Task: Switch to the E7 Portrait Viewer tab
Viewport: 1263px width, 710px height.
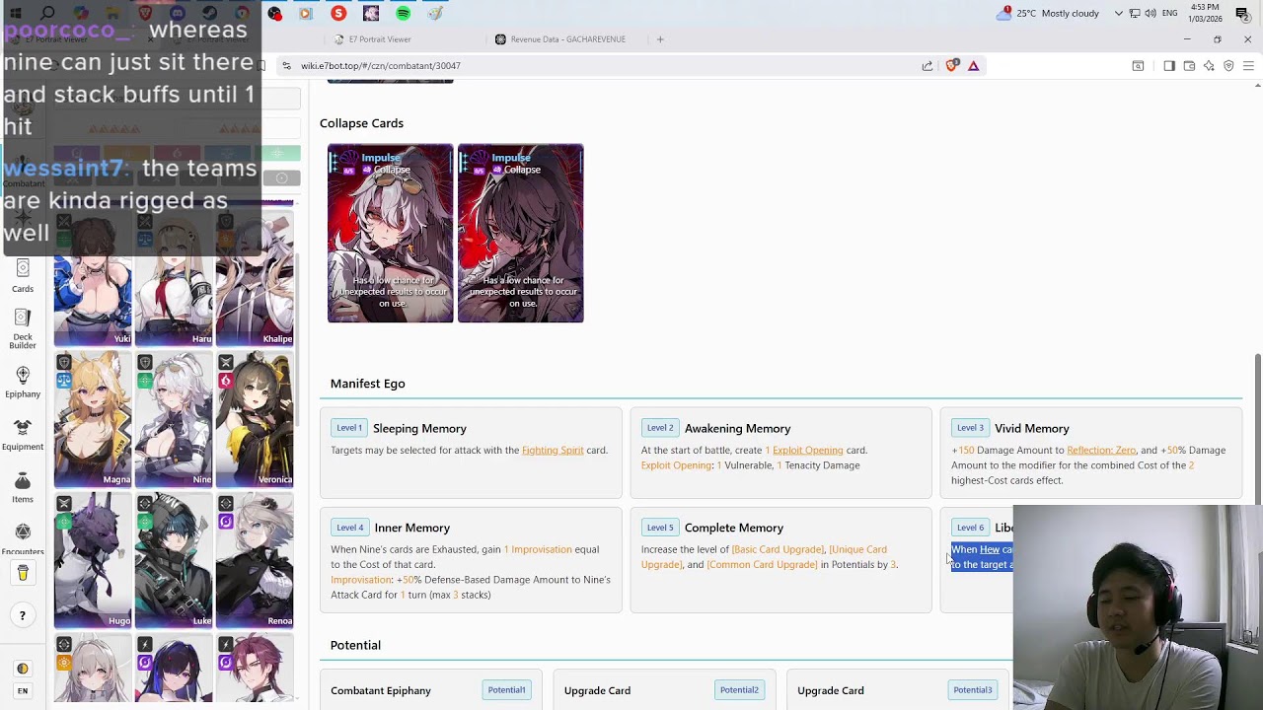Action: pos(403,39)
